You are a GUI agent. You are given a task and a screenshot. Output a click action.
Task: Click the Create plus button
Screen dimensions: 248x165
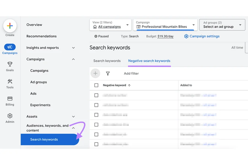click(10, 26)
